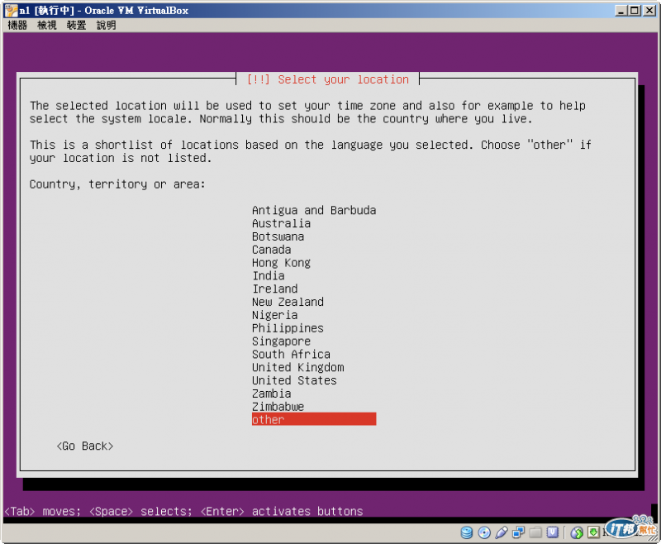Screen dimensions: 661x544
Task: Open the 檢視 menu
Action: [47, 26]
